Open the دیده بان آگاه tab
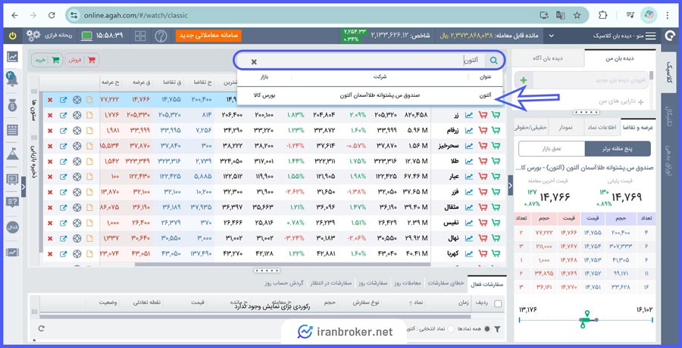 tap(549, 58)
